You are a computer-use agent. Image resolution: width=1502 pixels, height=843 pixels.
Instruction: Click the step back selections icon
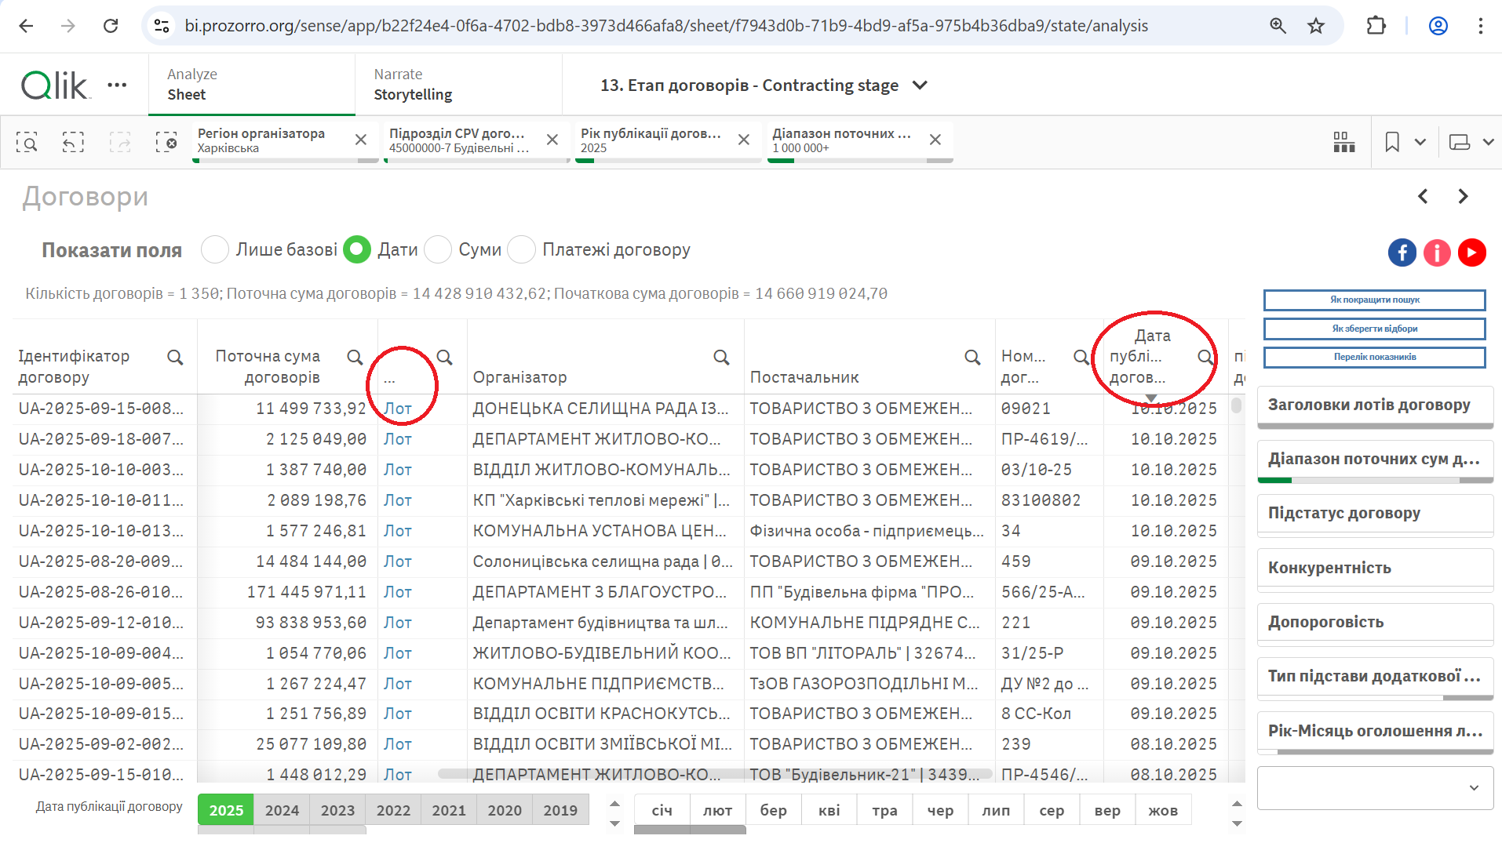[73, 142]
